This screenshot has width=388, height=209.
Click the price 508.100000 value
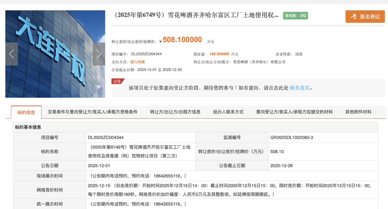[x=182, y=40]
